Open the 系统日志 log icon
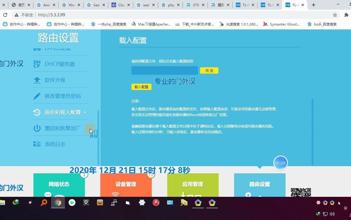 tap(37, 144)
